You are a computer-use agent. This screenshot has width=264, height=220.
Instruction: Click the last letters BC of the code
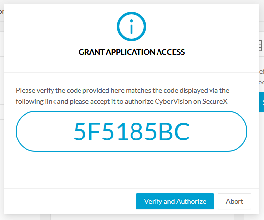click(x=174, y=131)
